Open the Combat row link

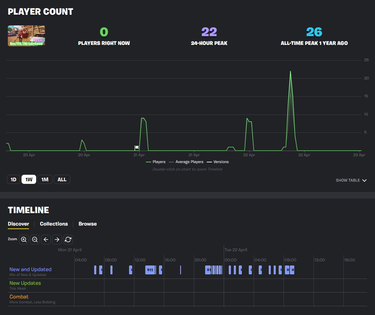coord(19,296)
